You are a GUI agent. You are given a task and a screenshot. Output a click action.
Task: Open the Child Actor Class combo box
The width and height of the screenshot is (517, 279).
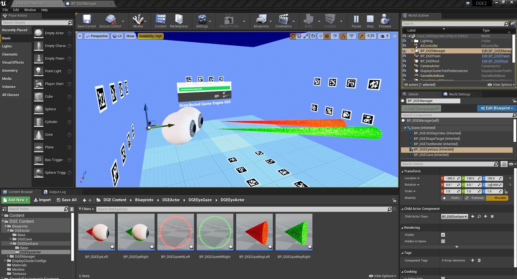[454, 216]
